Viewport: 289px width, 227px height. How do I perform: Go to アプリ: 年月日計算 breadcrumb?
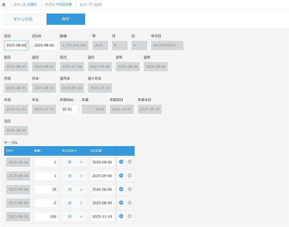58,4
